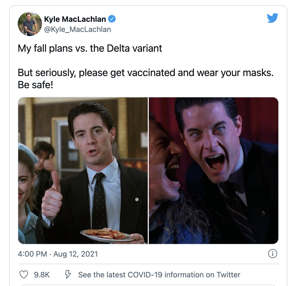Viewport: 296px width, 286px height.
Task: Select the tweet text 'My fall plans vs. the Delta variant'
Action: click(90, 48)
